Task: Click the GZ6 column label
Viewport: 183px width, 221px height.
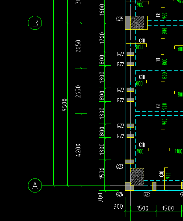Action: click(120, 194)
